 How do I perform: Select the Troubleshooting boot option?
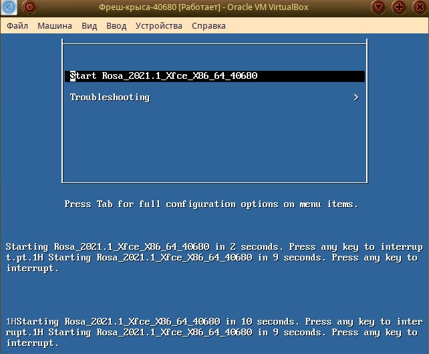(x=110, y=98)
